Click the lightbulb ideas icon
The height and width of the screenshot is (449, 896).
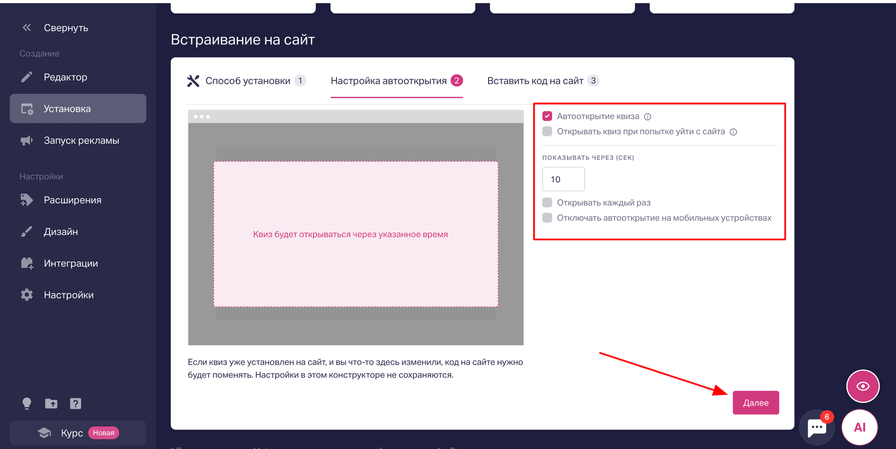coord(27,403)
